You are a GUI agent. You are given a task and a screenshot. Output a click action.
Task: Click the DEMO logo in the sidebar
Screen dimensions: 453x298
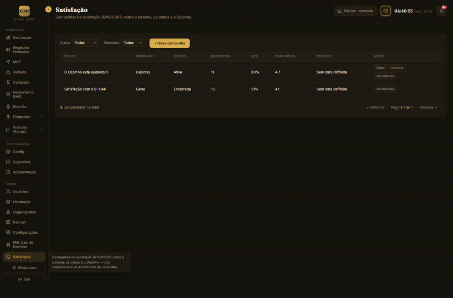click(24, 11)
